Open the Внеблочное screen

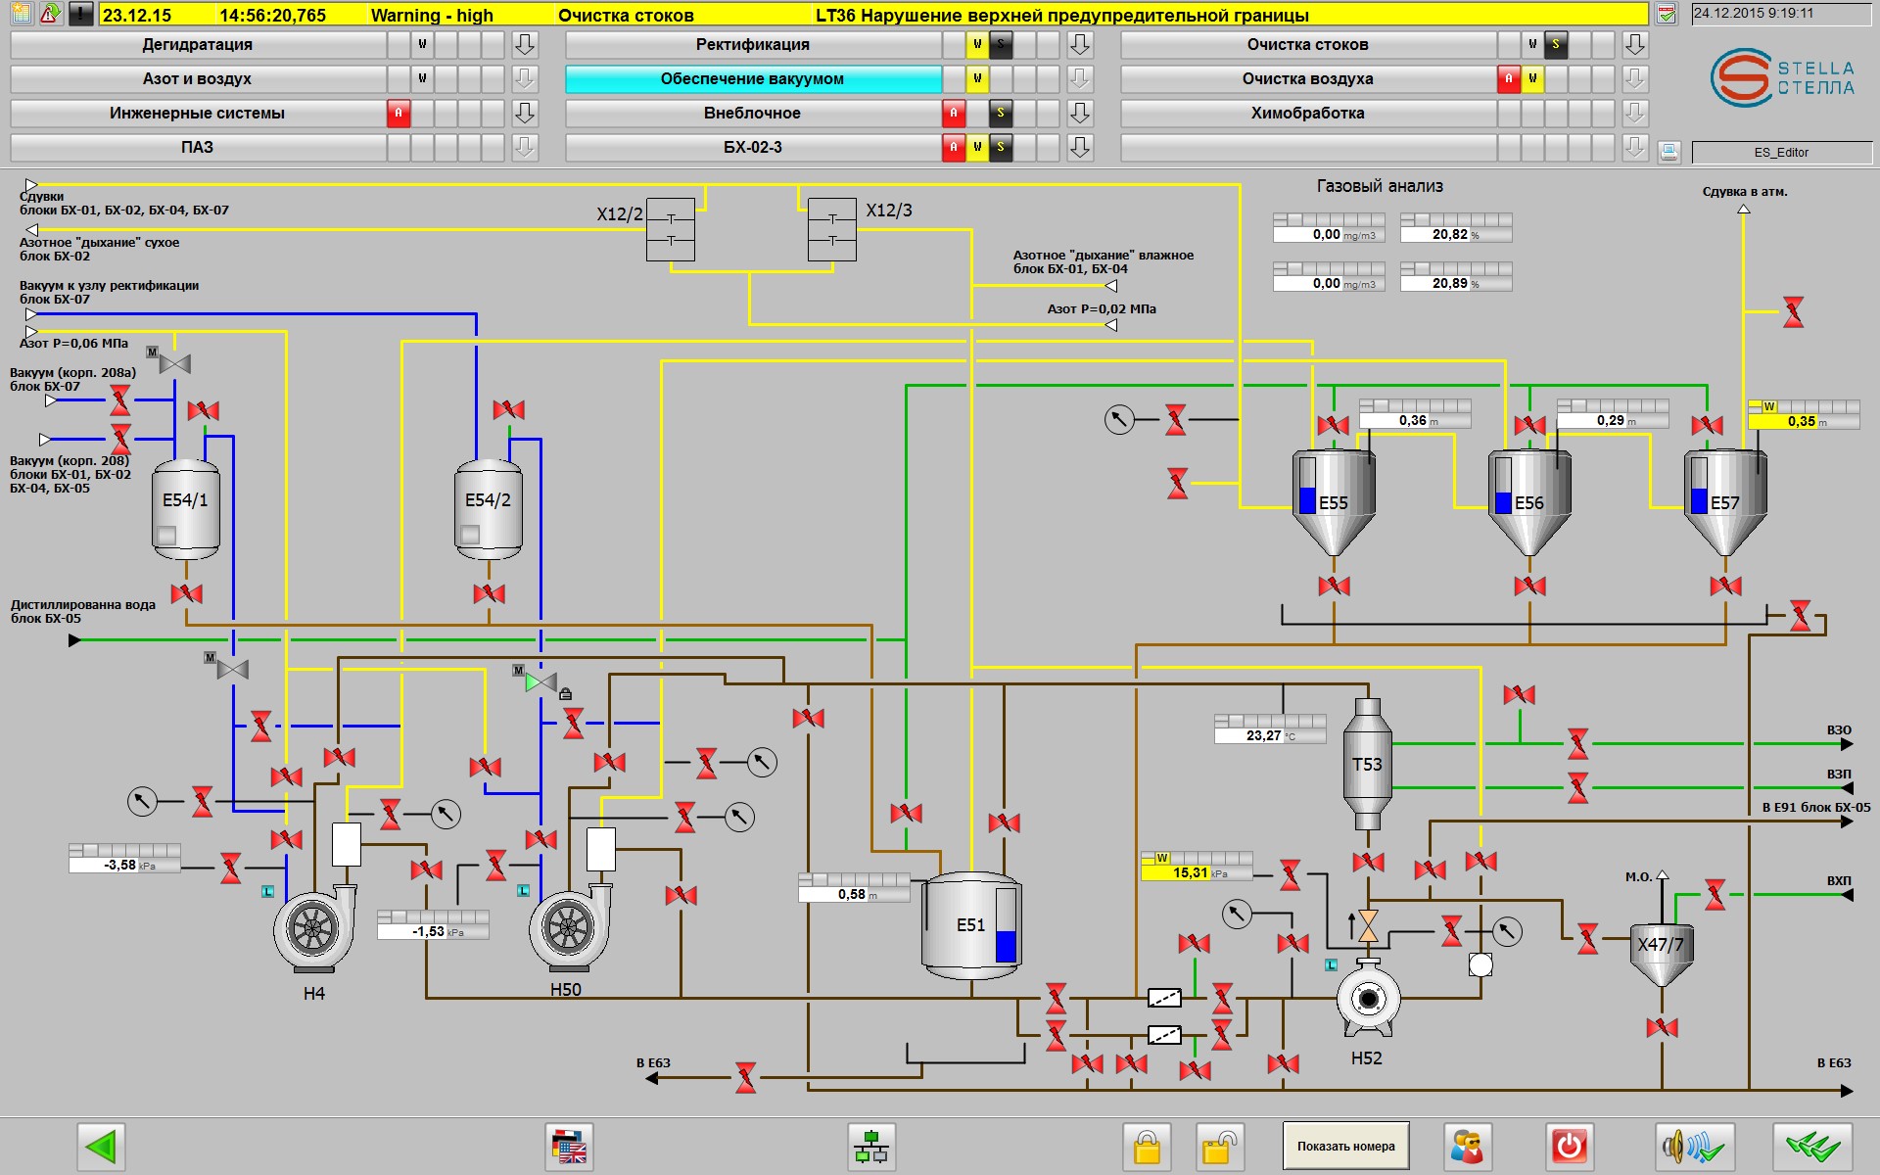tap(753, 113)
